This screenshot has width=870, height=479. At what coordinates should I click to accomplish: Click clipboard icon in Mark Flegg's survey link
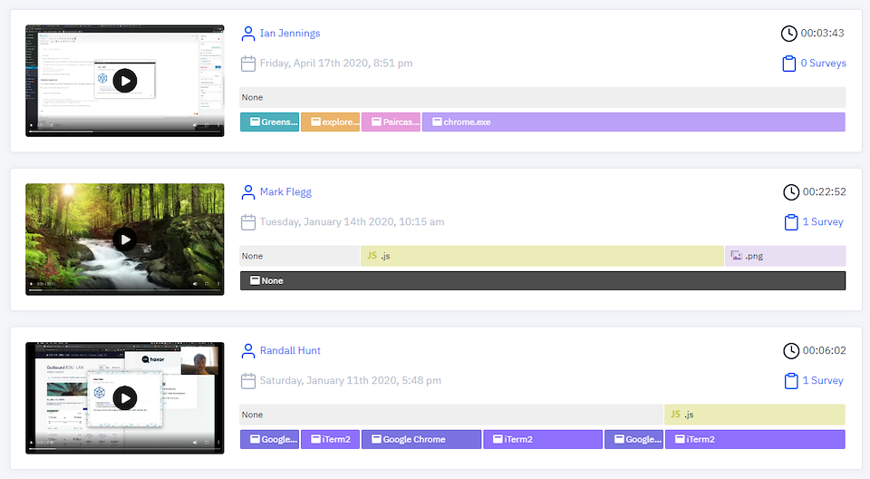790,222
